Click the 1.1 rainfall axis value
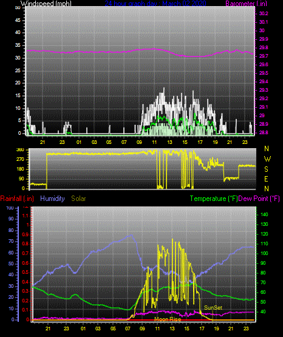Viewport: 283px width, 337px height. (26, 216)
